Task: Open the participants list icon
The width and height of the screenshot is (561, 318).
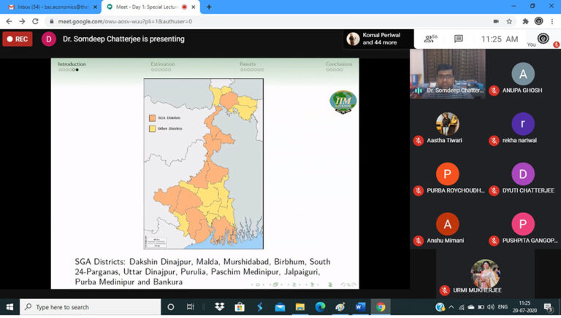Action: click(x=430, y=39)
